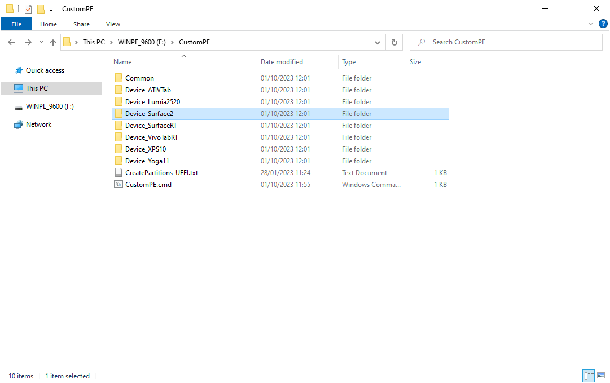The image size is (610, 383).
Task: Expand the ribbon with the chevron
Action: (591, 24)
